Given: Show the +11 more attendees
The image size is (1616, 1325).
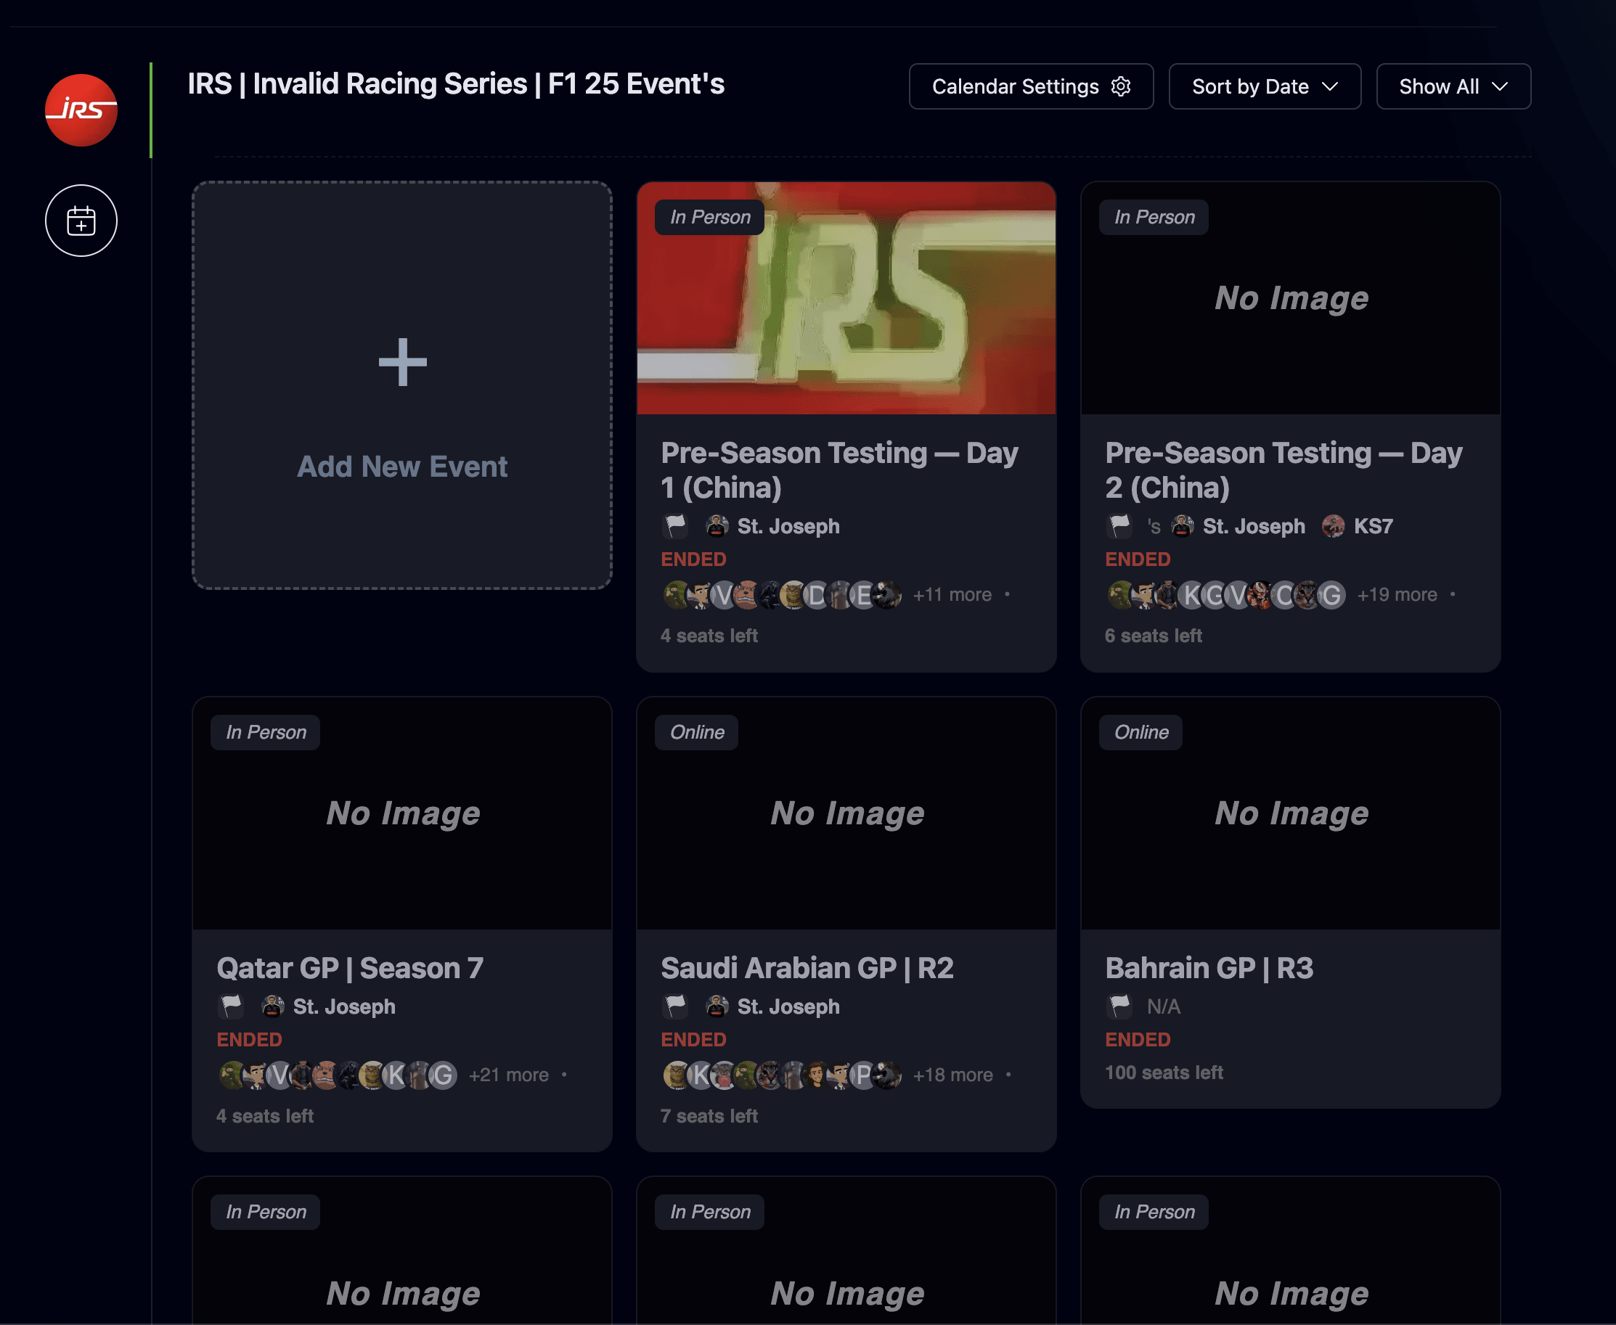Looking at the screenshot, I should coord(952,594).
